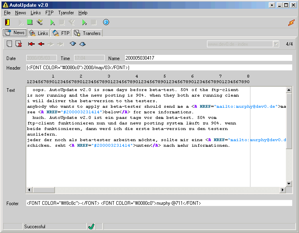Click the AutoUpdate title bar warning icon

6,5
